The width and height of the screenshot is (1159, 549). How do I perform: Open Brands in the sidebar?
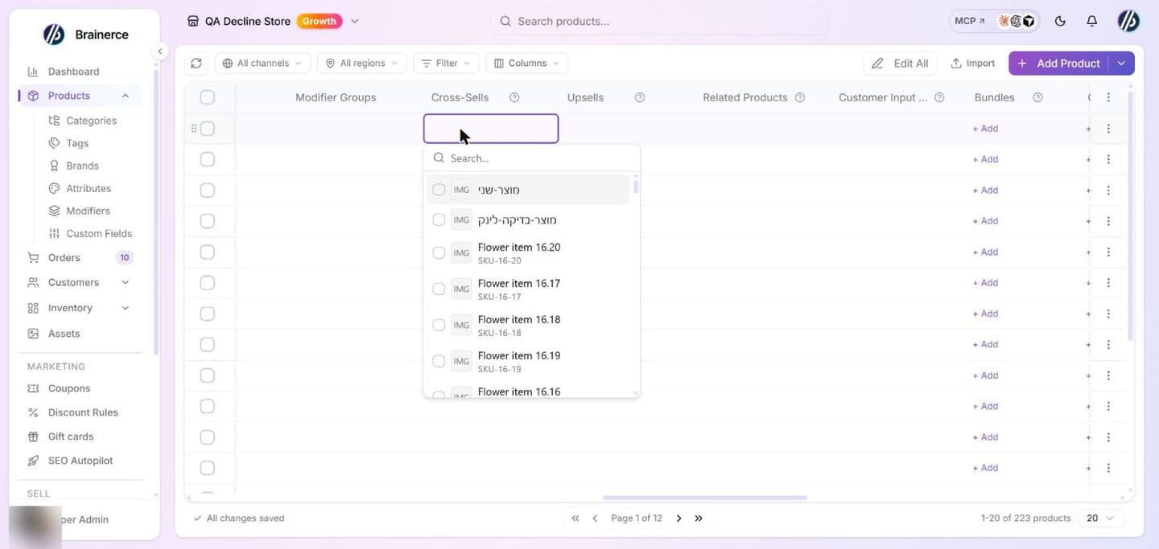82,166
